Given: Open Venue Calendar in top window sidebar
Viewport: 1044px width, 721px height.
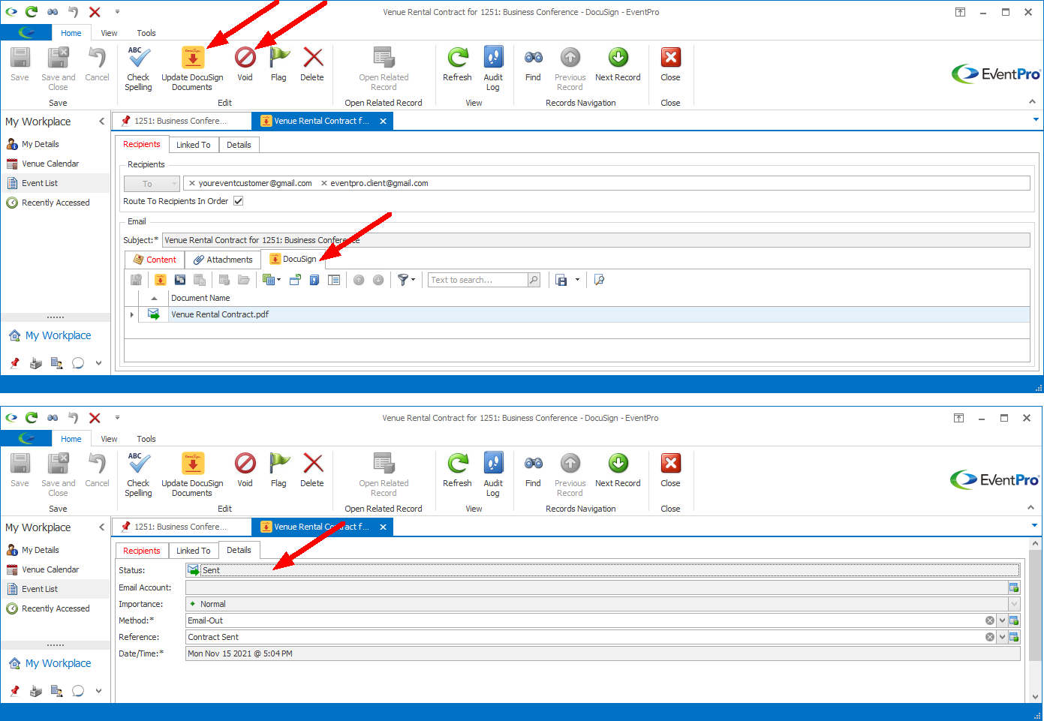Looking at the screenshot, I should click(50, 164).
